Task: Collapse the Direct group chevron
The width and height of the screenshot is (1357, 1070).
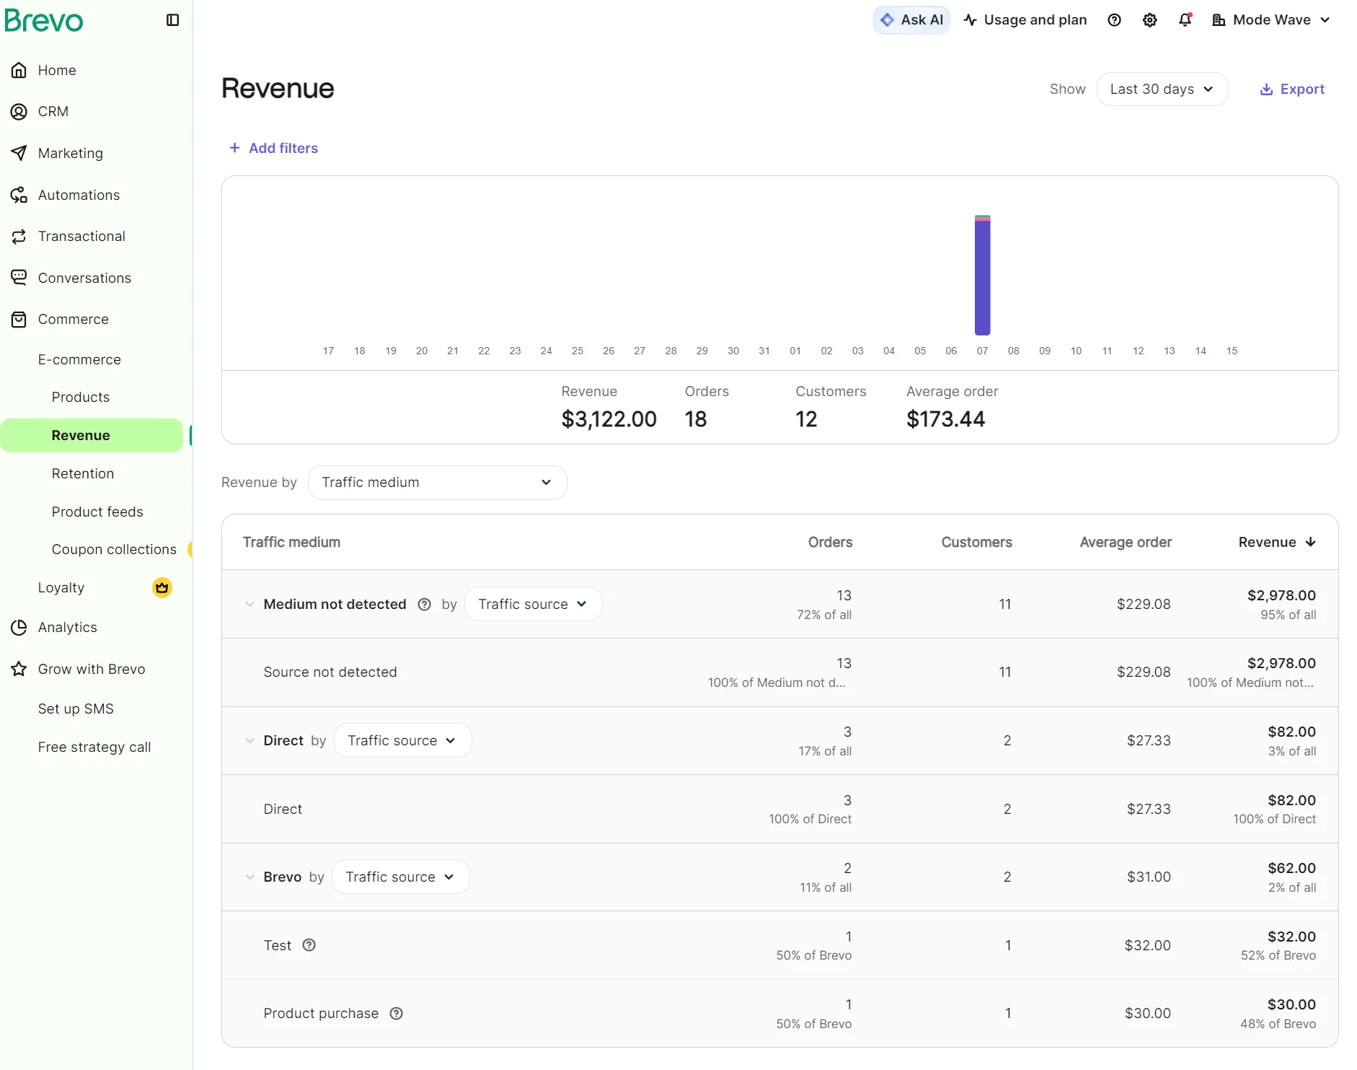Action: (249, 741)
